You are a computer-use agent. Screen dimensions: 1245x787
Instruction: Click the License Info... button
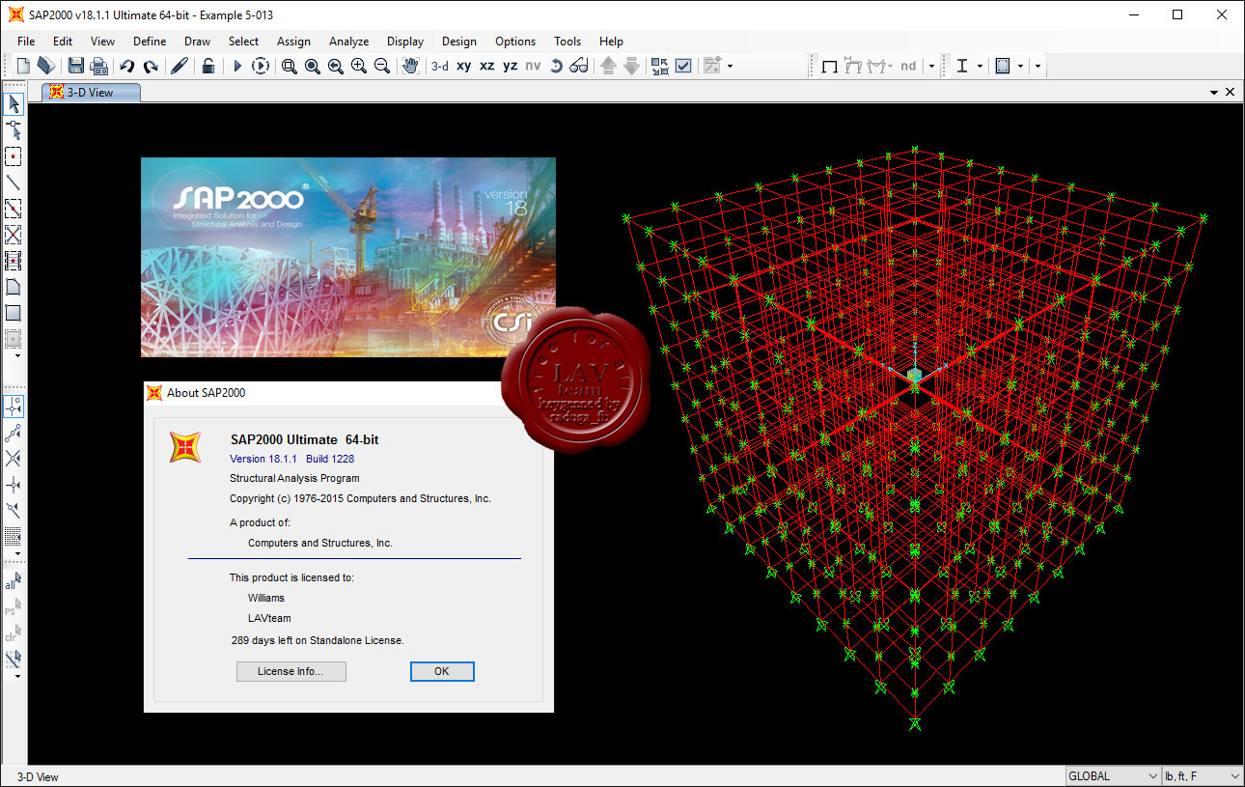(x=290, y=671)
